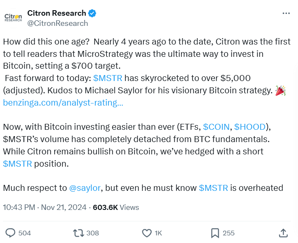Open the three-dot more options menu
This screenshot has width=298, height=243.
click(286, 13)
